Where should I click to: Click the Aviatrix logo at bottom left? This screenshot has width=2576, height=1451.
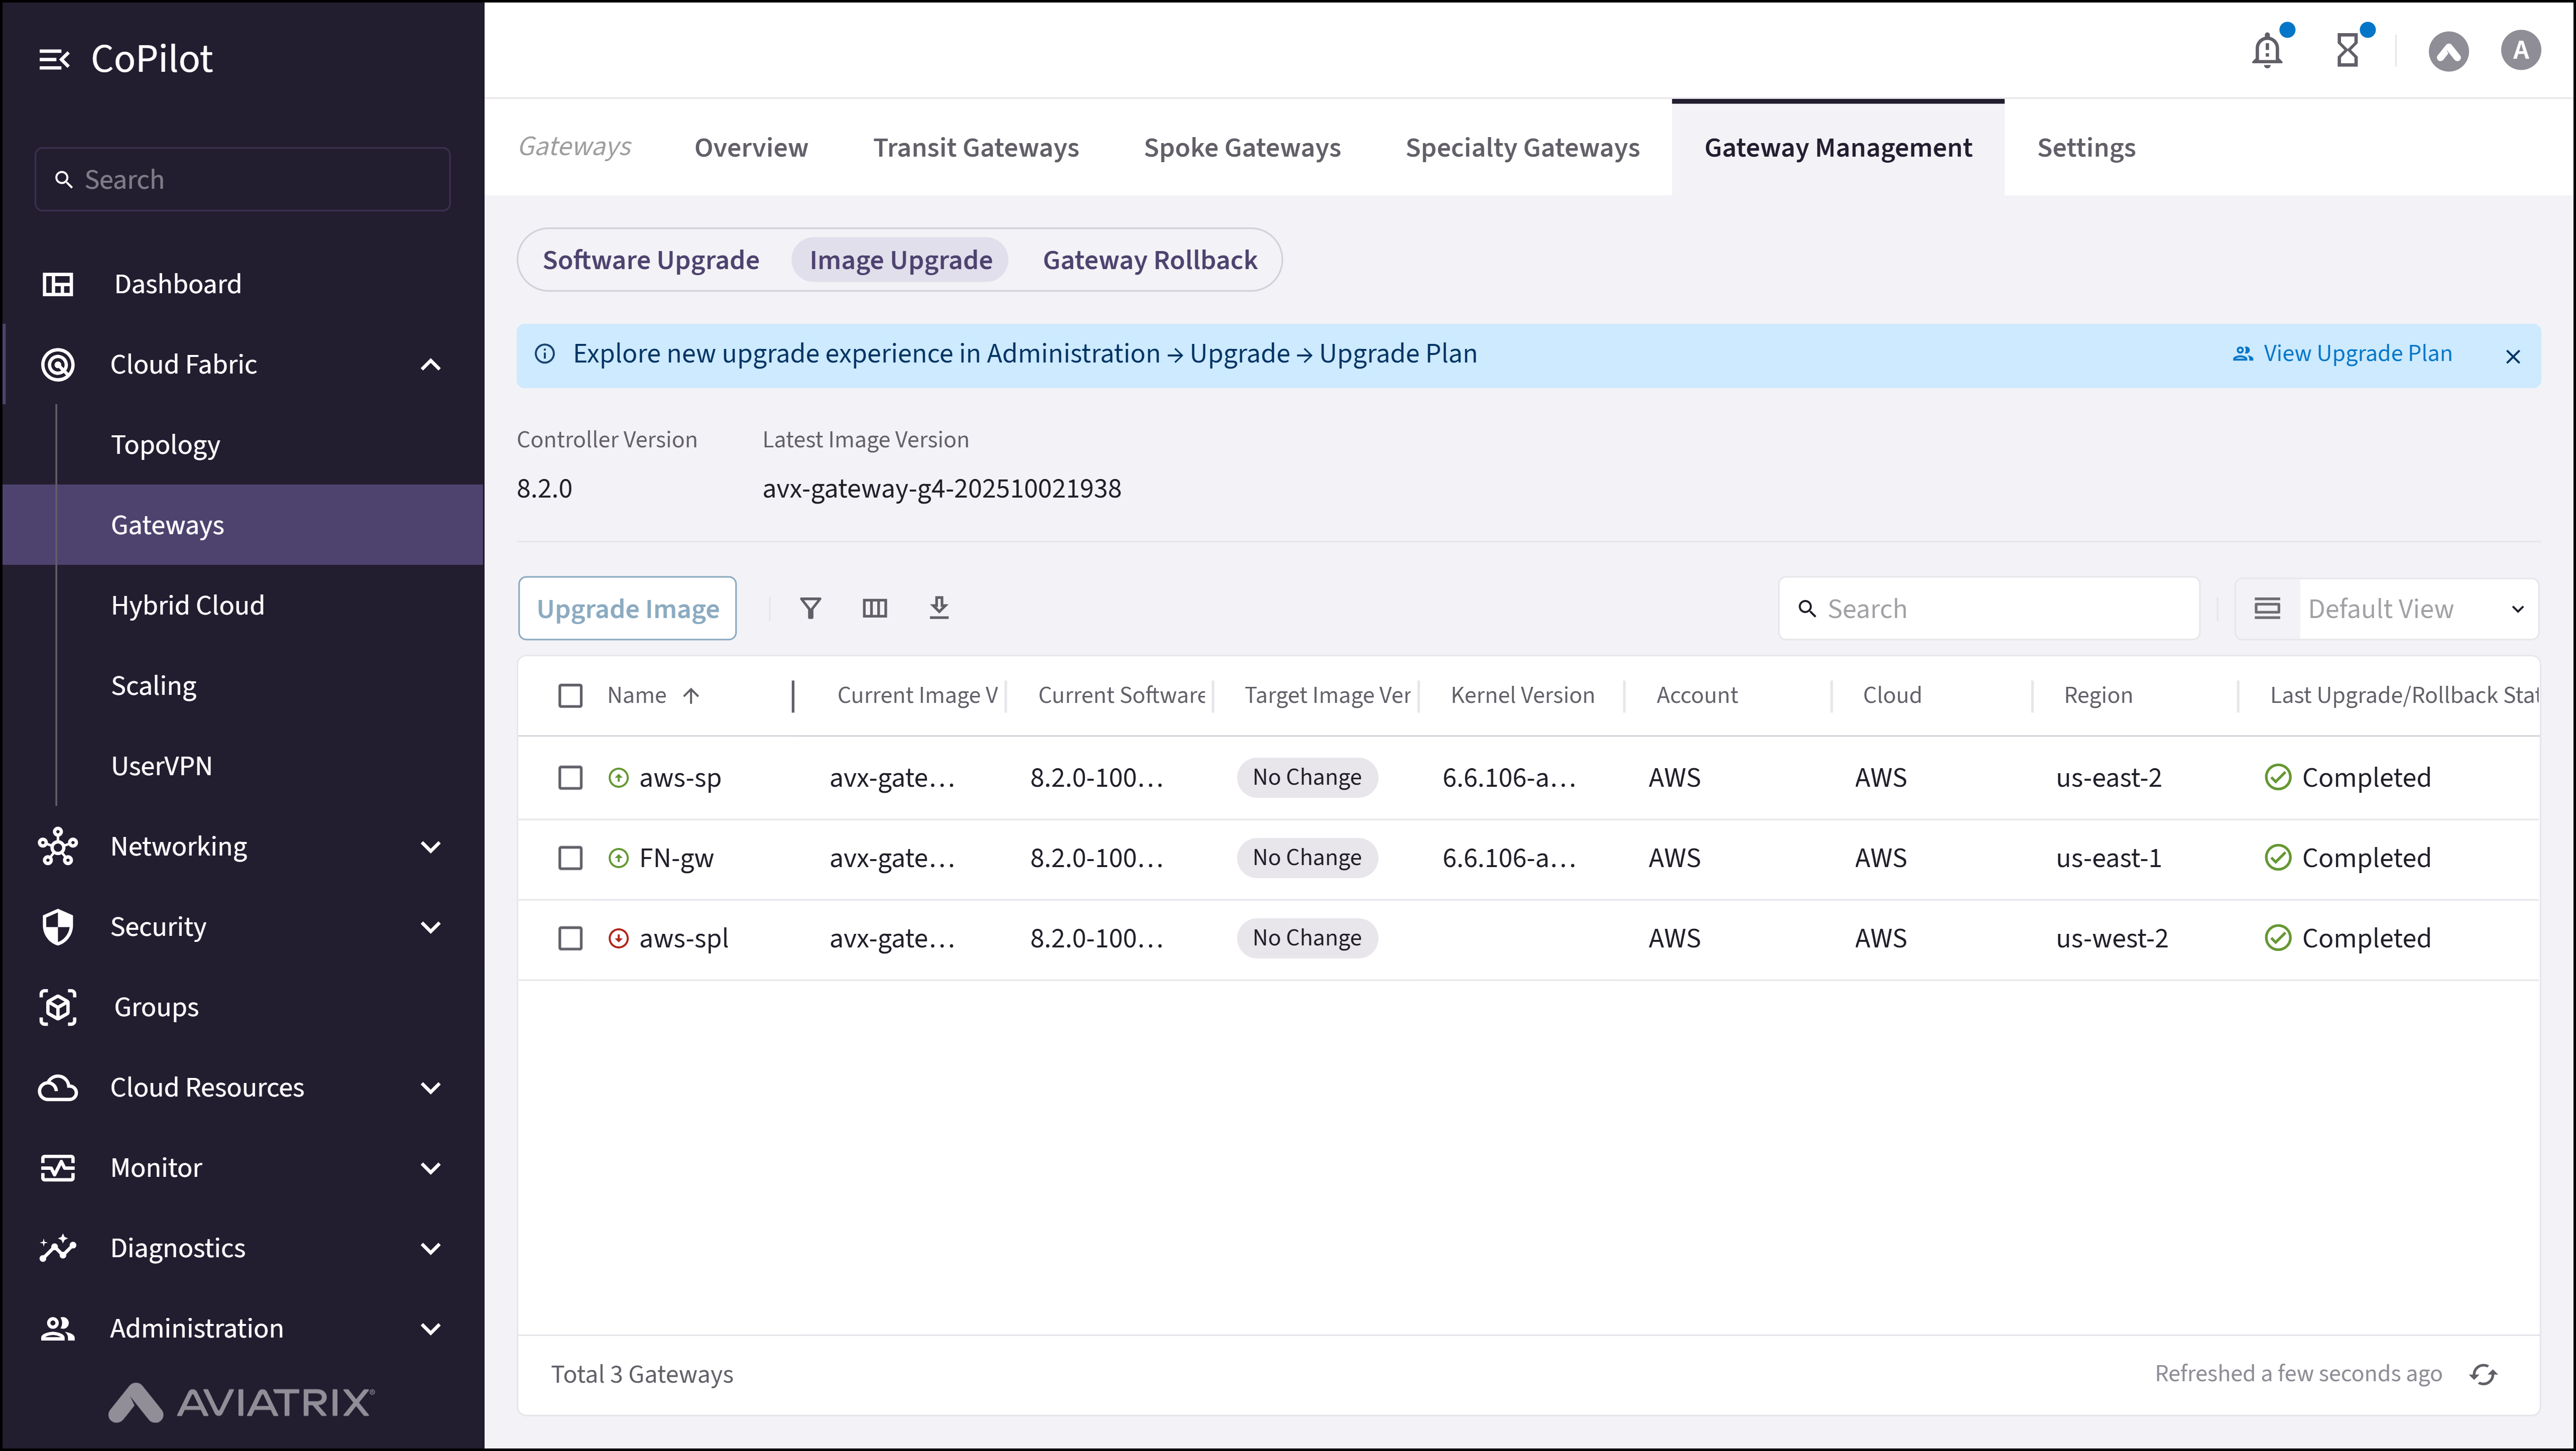pos(241,1403)
